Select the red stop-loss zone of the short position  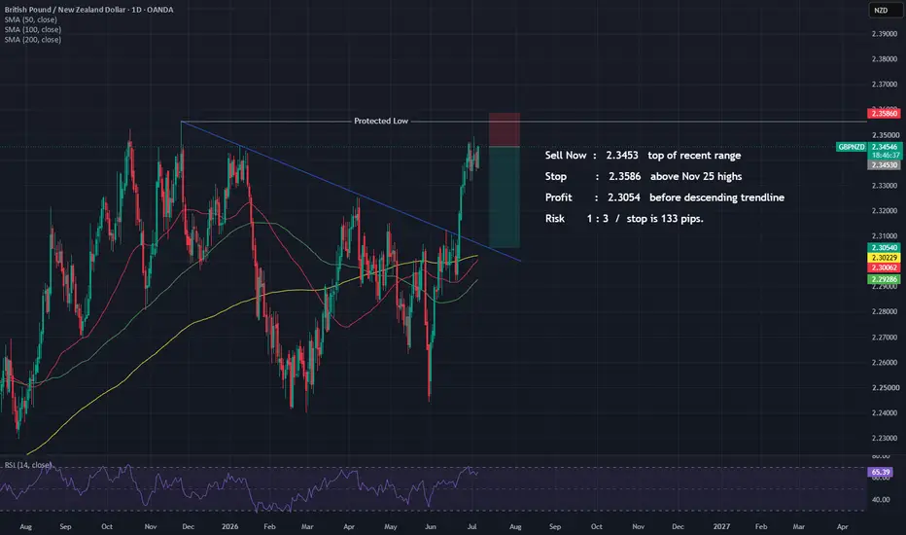[505, 130]
